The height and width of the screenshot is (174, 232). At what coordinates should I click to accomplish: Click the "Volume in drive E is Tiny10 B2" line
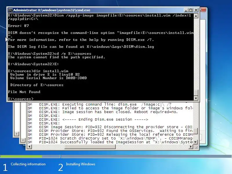click(x=45, y=75)
